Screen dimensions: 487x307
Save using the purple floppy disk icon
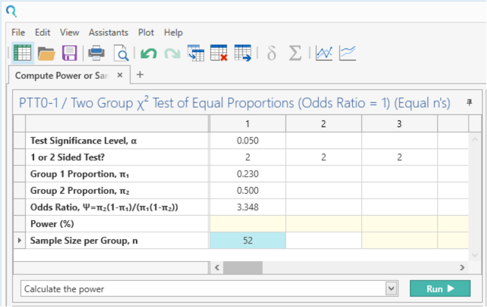tap(69, 53)
